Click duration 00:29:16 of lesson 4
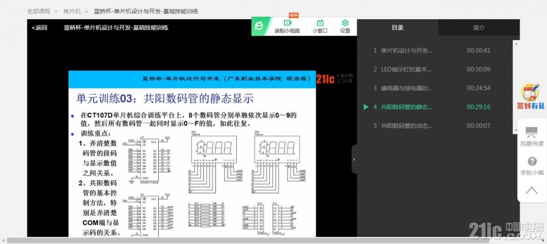The image size is (547, 244). pyautogui.click(x=479, y=107)
